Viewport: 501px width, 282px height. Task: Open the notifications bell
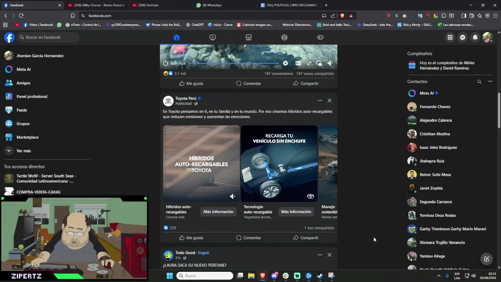[475, 37]
